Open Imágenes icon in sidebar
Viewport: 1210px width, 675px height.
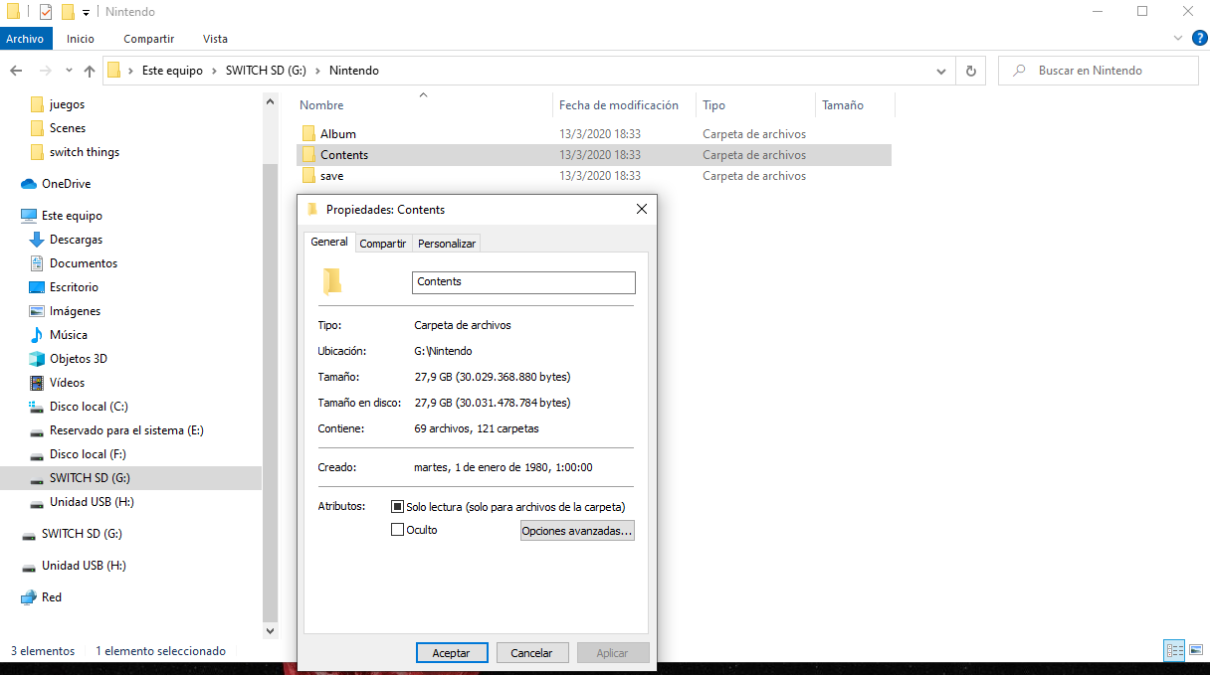37,311
